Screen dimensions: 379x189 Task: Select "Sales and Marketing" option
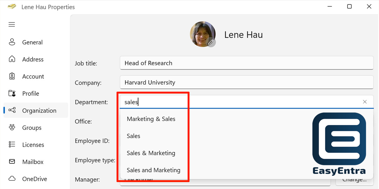(153, 170)
